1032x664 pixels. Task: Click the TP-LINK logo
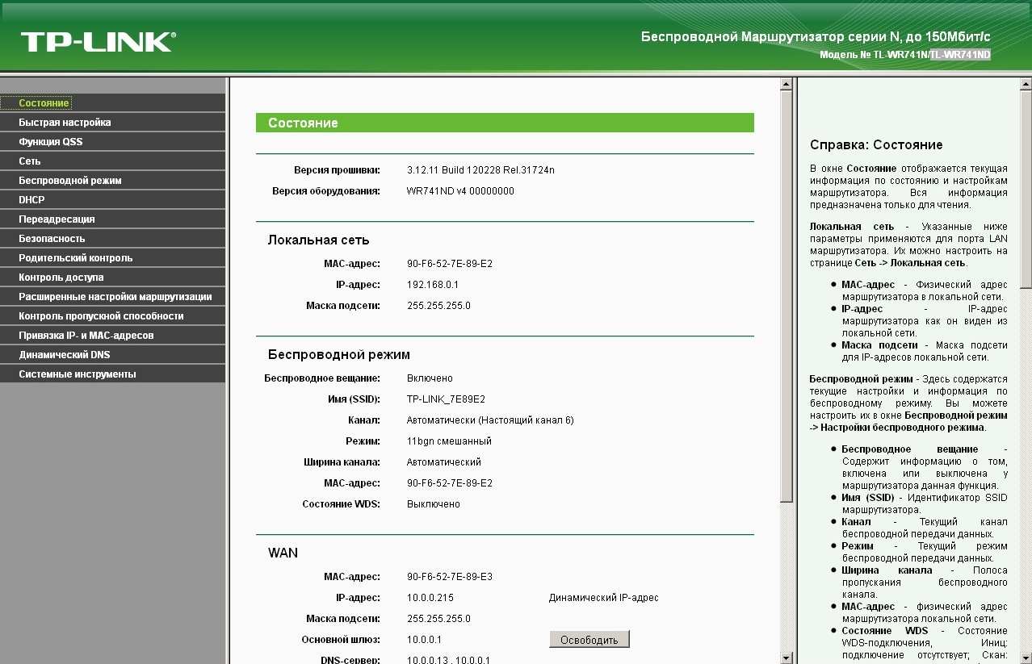(98, 42)
